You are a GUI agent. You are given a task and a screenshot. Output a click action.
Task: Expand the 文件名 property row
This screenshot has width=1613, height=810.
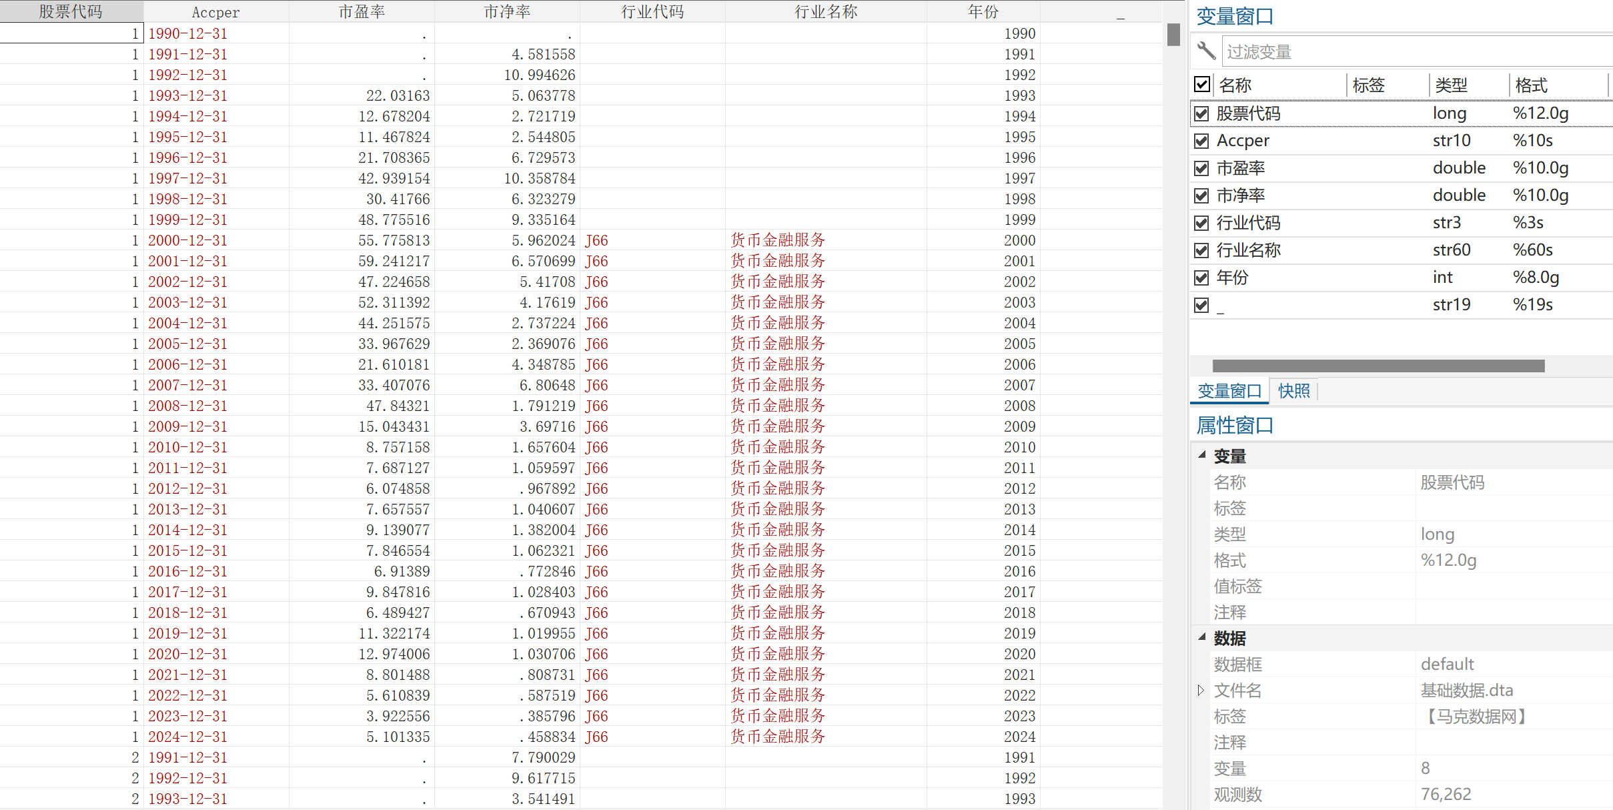[1201, 690]
